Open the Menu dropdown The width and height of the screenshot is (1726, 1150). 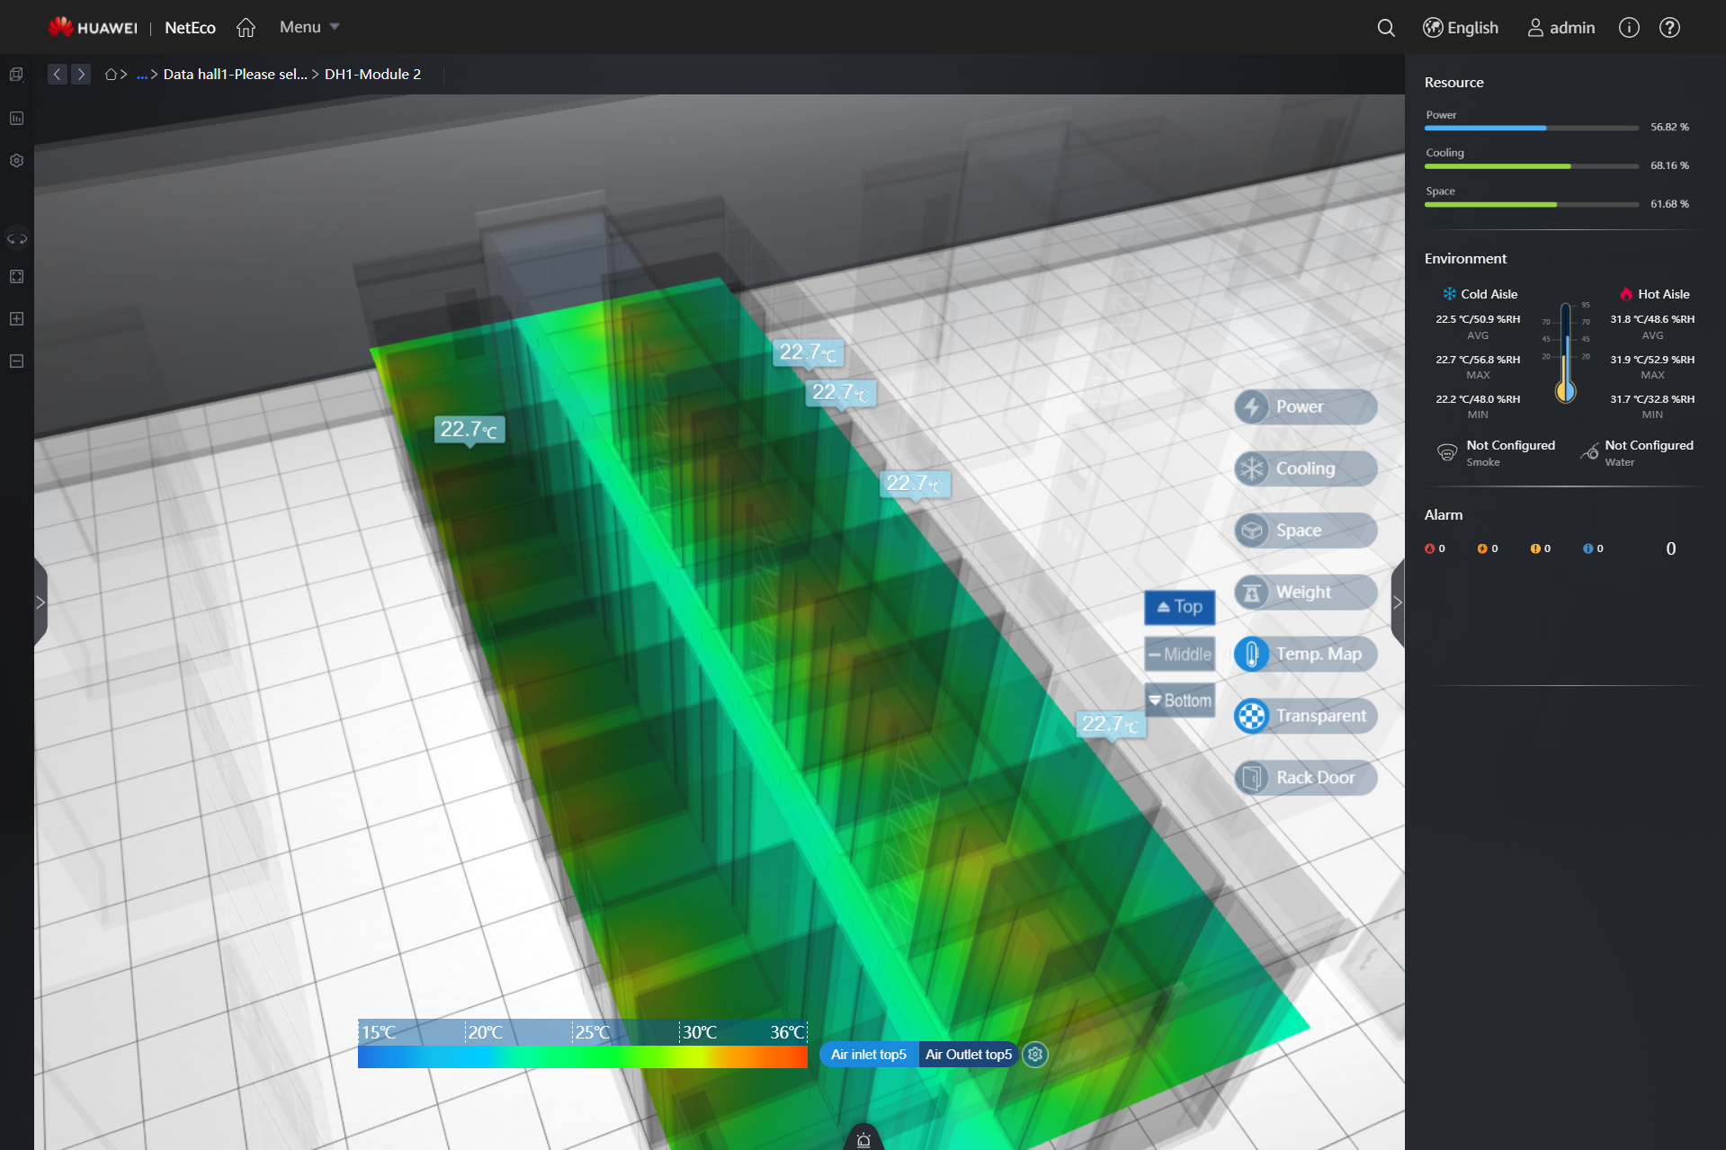coord(309,27)
